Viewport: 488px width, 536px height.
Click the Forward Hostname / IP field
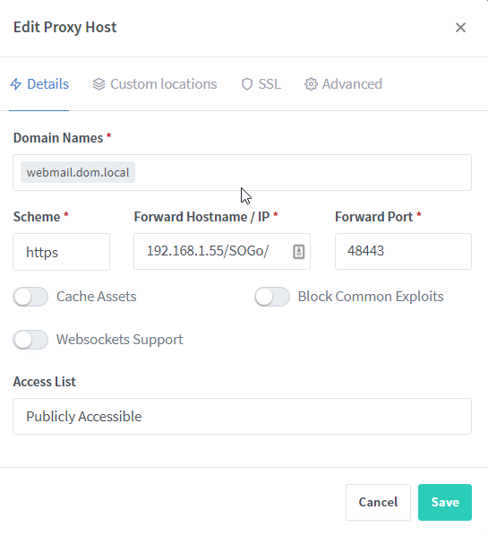[222, 252]
